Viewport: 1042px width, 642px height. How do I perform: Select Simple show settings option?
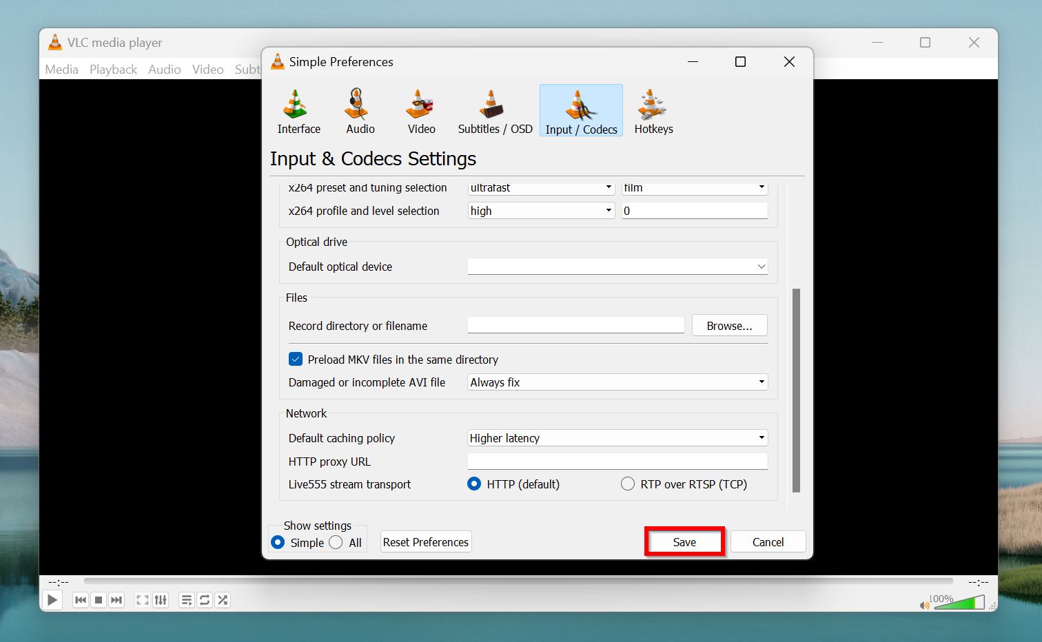[x=278, y=542]
